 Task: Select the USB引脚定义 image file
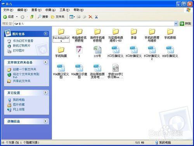(x=170, y=52)
